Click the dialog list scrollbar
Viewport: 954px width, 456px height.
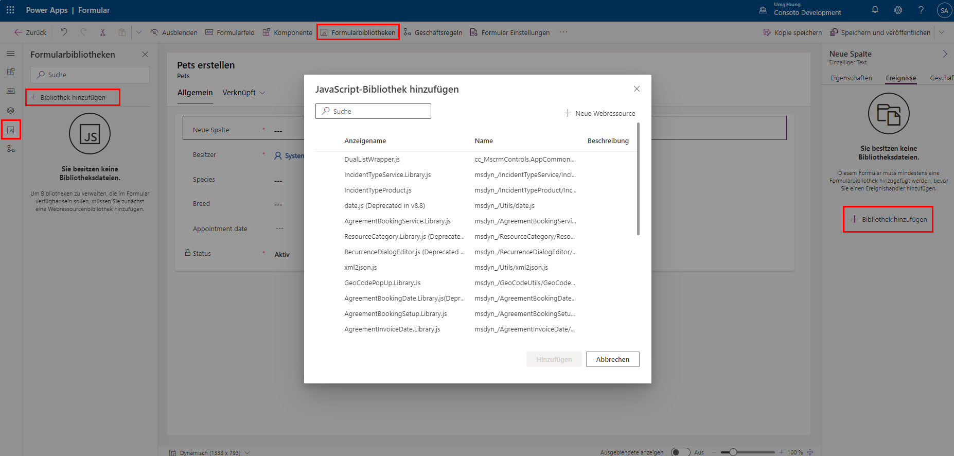[x=638, y=179]
